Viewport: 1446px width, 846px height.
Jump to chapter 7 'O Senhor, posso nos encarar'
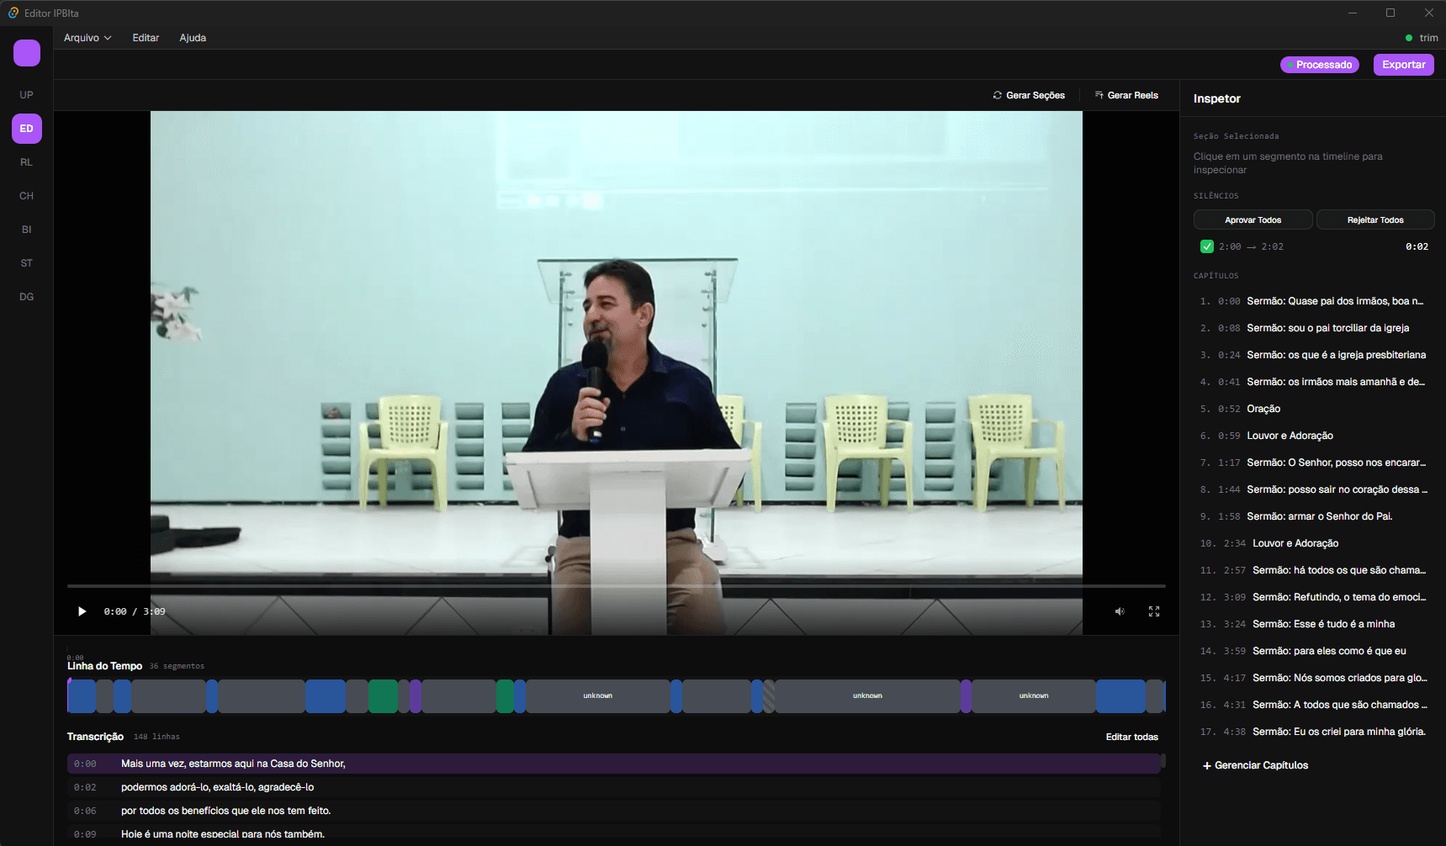(1313, 463)
